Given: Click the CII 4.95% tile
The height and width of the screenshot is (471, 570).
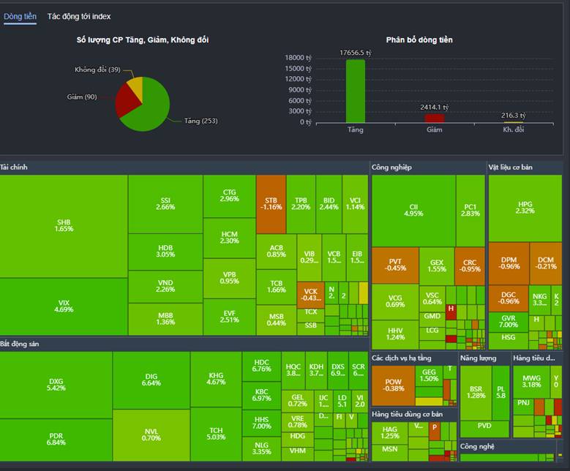Looking at the screenshot, I should point(413,211).
